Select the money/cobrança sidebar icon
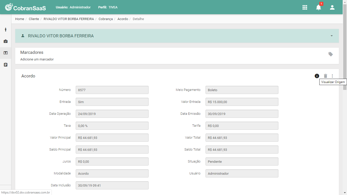Viewport: 347px width, 195px height. click(x=6, y=53)
